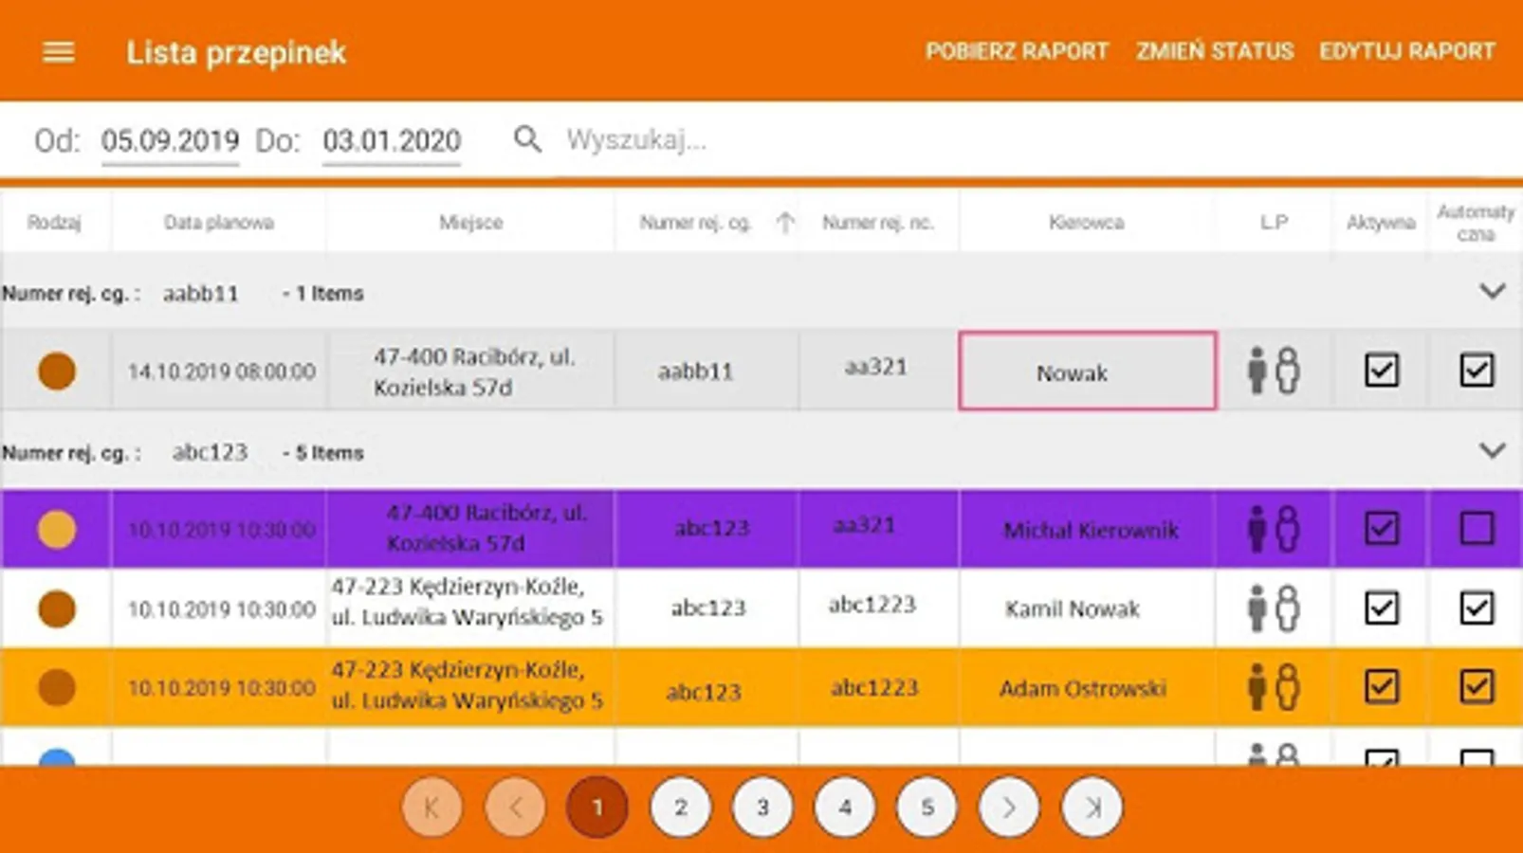The image size is (1523, 853).
Task: Toggle Automatyczna checkbox for Nowak row
Action: point(1477,370)
